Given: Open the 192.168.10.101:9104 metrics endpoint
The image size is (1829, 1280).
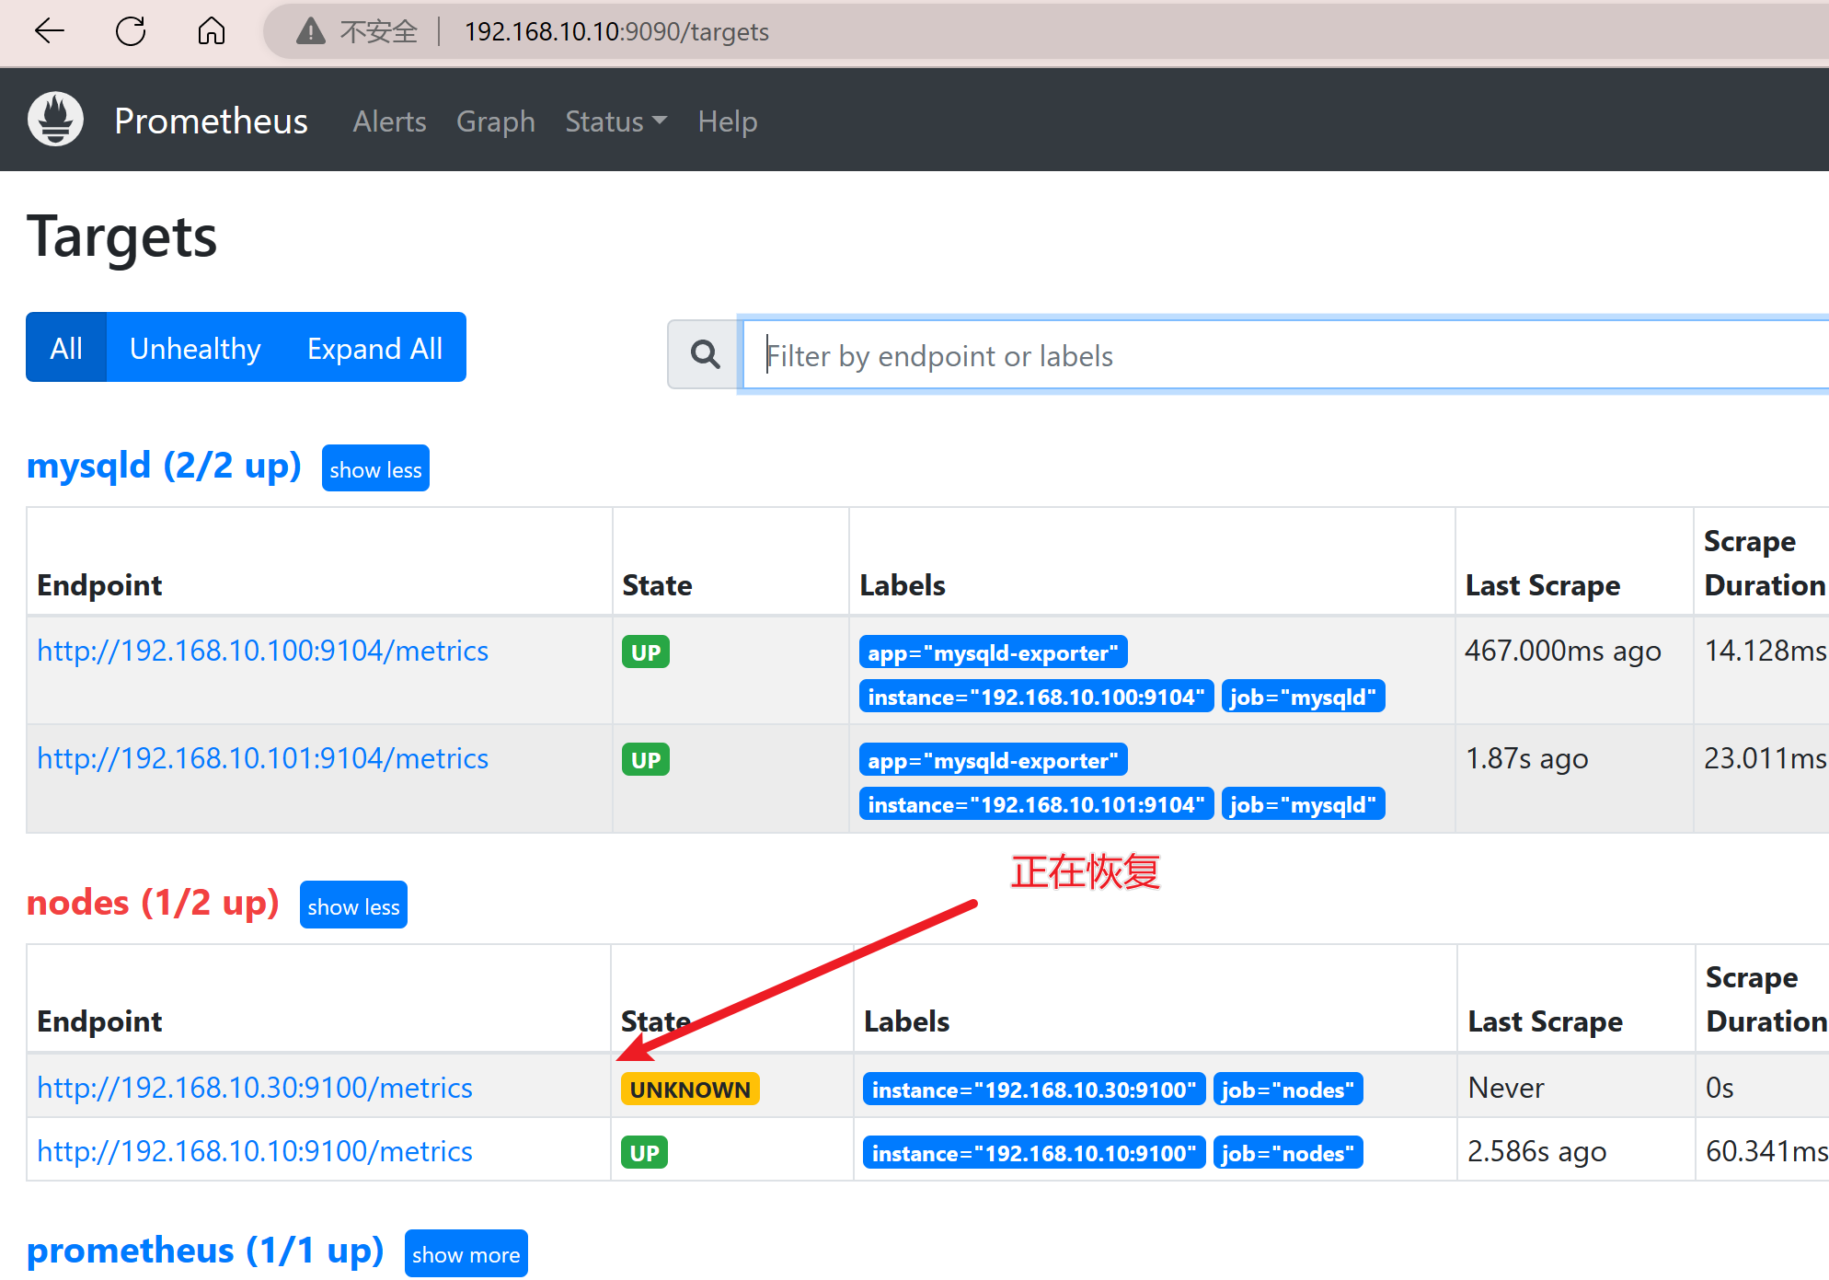Looking at the screenshot, I should coord(262,758).
